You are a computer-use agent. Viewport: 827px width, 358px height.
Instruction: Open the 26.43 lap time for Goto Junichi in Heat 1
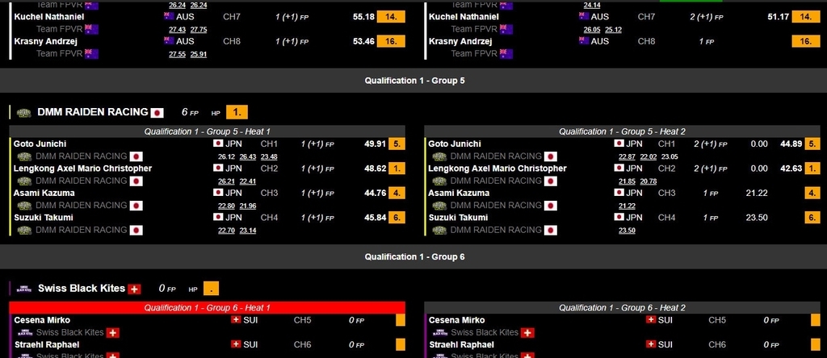click(247, 156)
